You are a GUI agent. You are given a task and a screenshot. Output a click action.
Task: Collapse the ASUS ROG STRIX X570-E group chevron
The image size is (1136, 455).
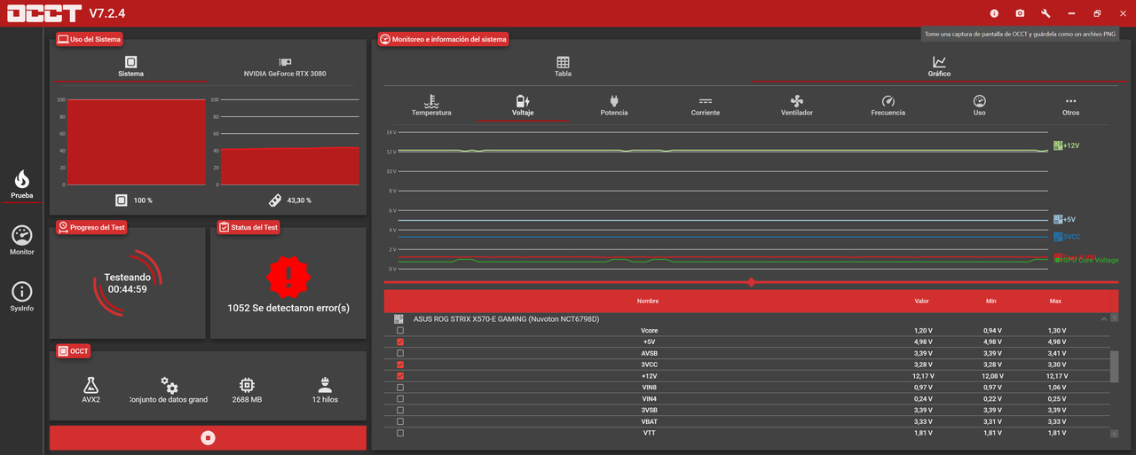click(1104, 318)
